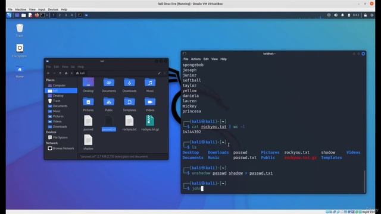This screenshot has height=214, width=381.
Task: Open the Go menu in the file manager
Action: point(73,67)
